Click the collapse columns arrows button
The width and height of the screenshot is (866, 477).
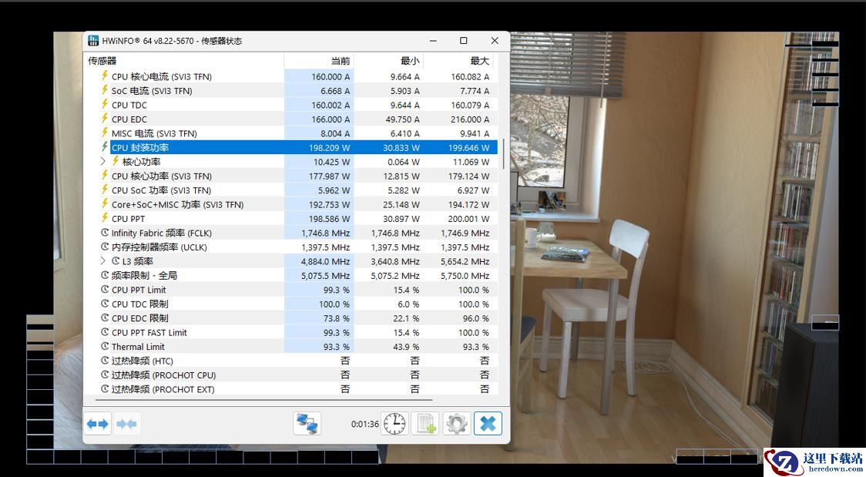point(127,423)
